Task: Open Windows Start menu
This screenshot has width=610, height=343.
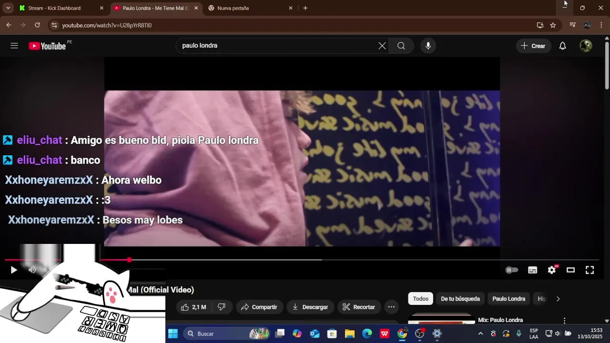Action: click(173, 333)
